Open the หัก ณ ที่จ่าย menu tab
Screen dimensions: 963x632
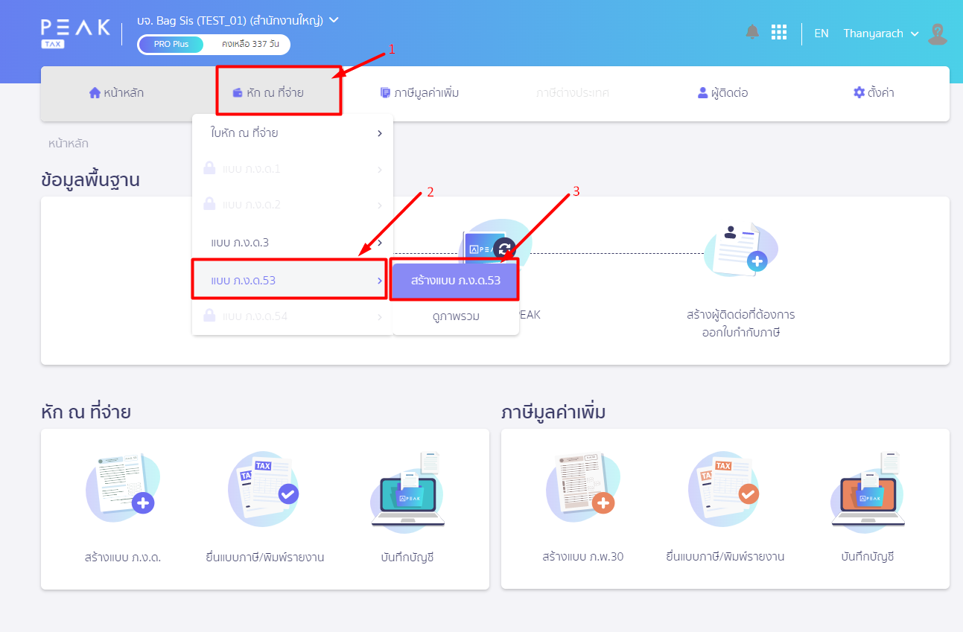[x=279, y=93]
